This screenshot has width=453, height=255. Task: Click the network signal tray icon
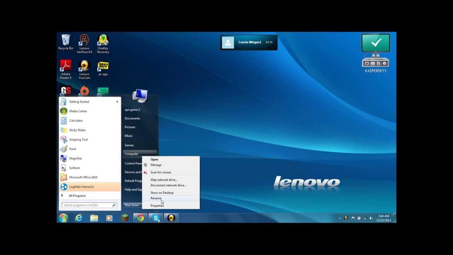(365, 218)
